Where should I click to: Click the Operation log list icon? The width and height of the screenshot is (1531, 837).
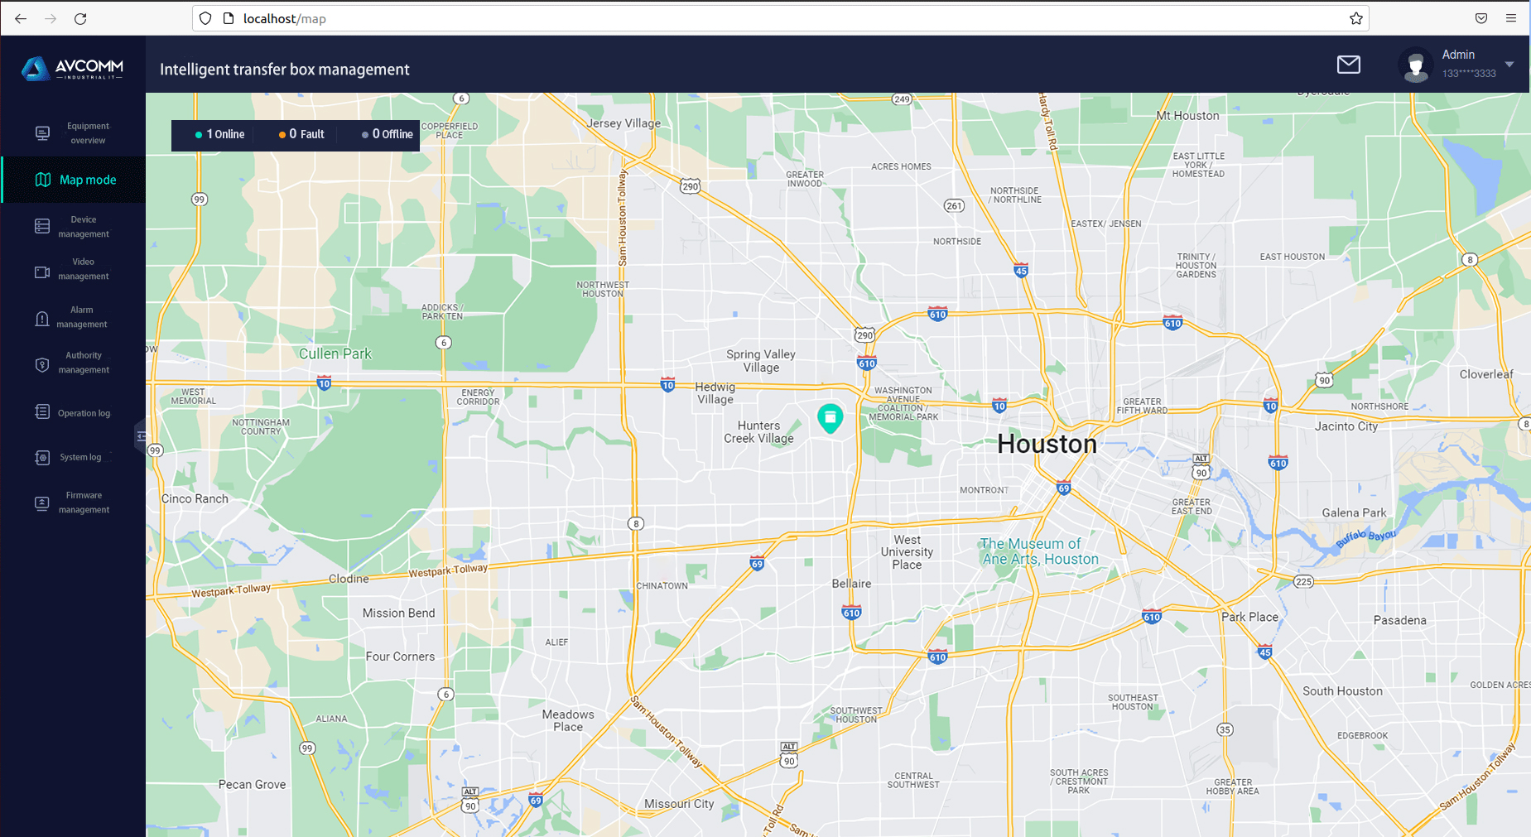[42, 411]
